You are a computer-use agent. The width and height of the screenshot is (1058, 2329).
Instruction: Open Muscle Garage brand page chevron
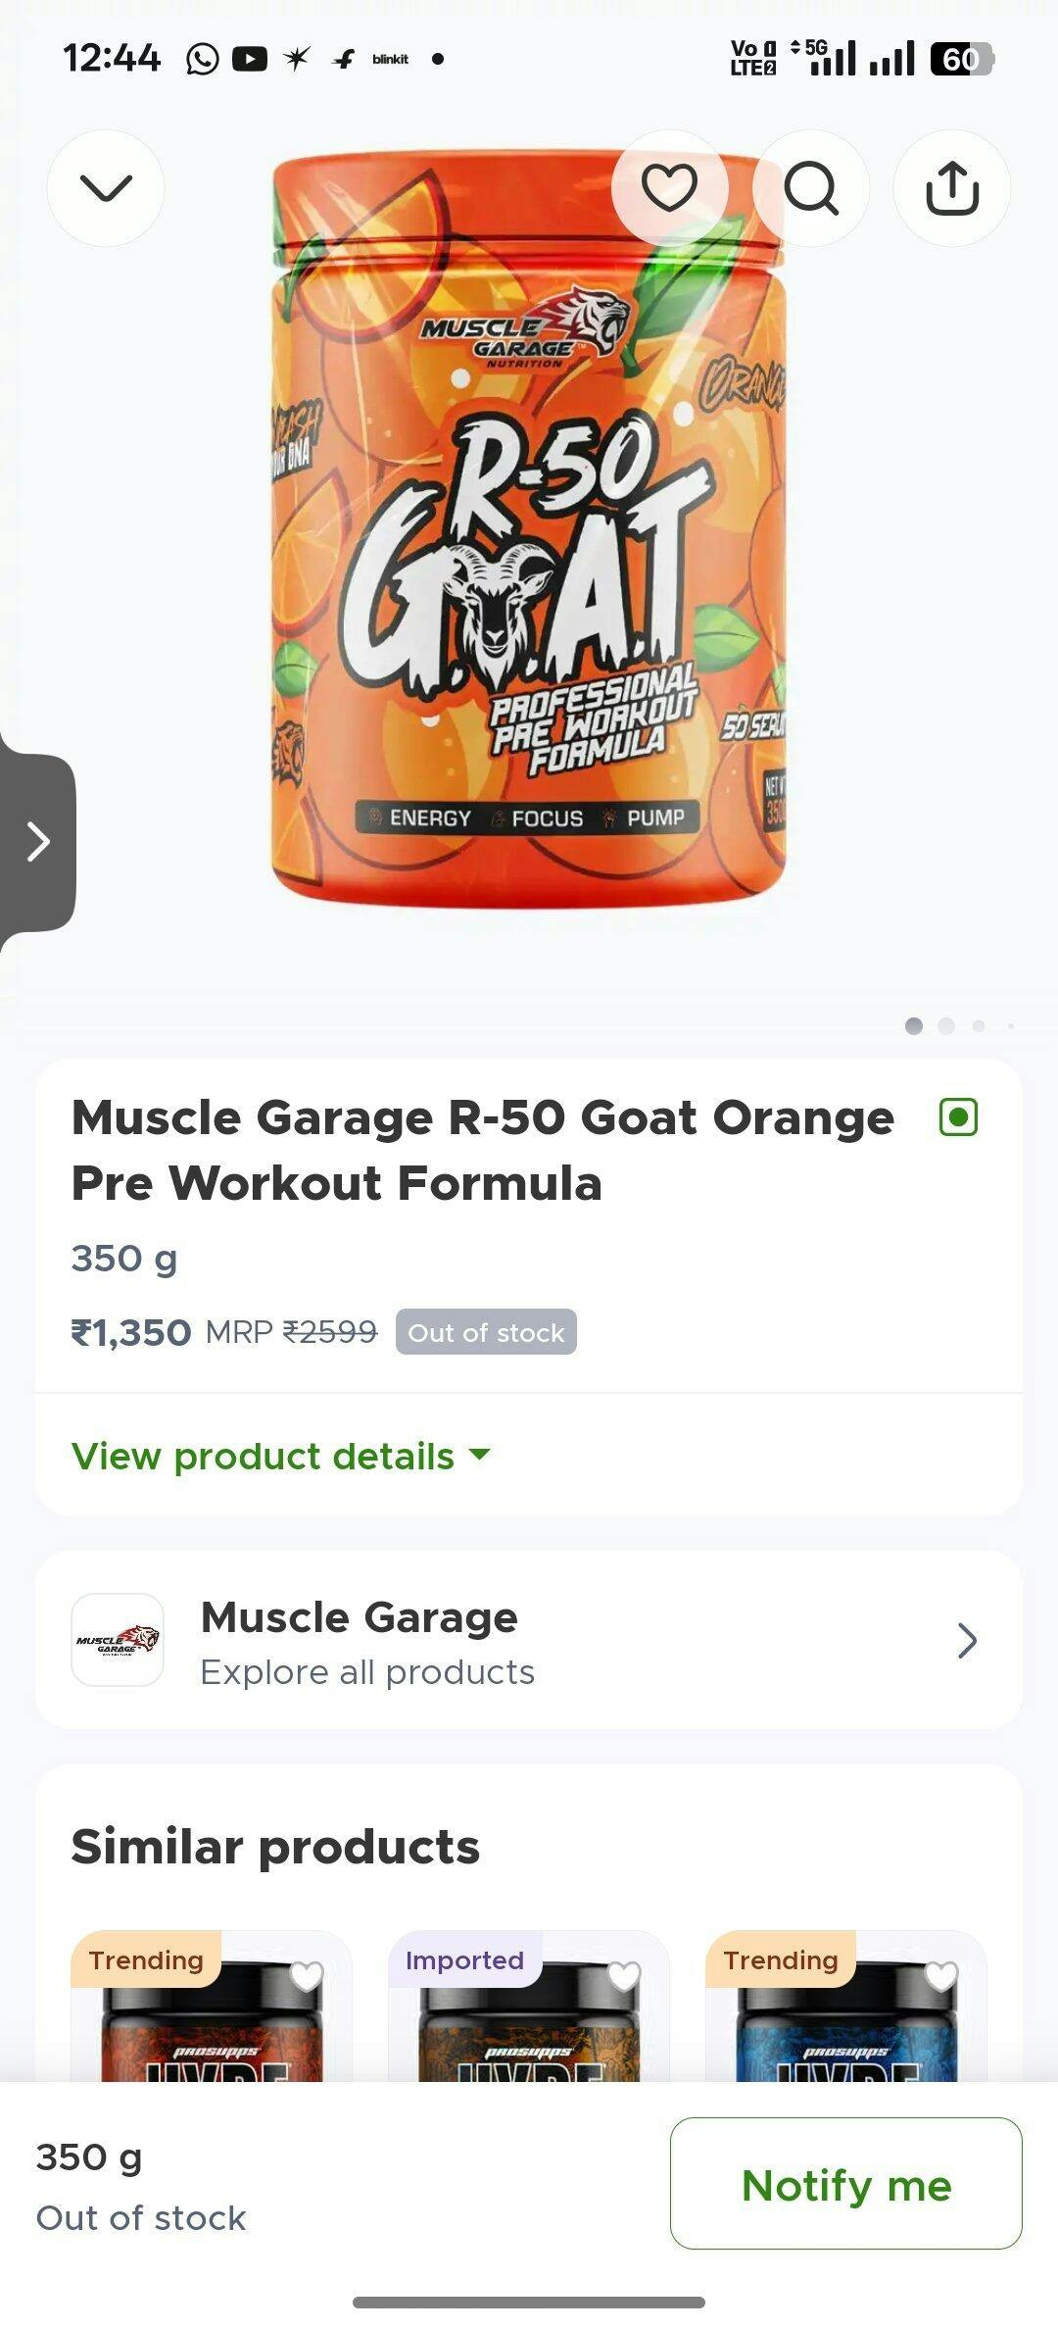point(966,1640)
